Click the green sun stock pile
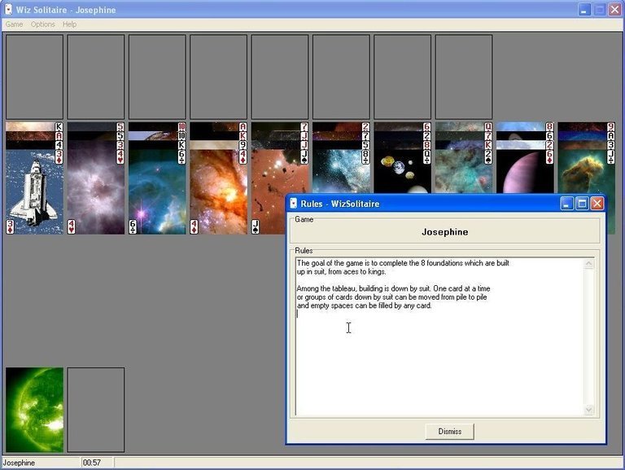 (34, 409)
